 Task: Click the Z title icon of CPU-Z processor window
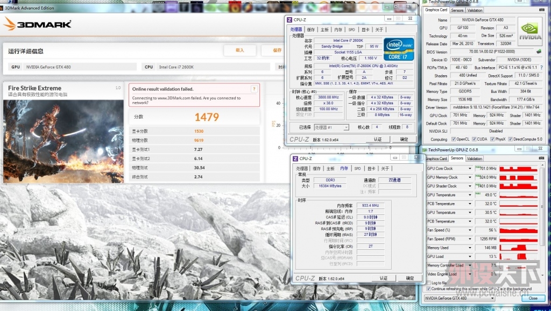(x=289, y=20)
